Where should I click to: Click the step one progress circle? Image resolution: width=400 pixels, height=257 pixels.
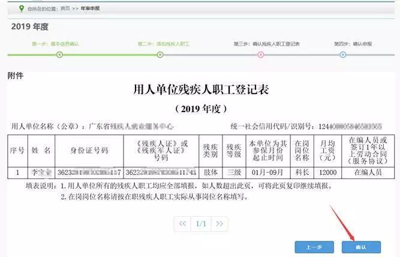(59, 55)
